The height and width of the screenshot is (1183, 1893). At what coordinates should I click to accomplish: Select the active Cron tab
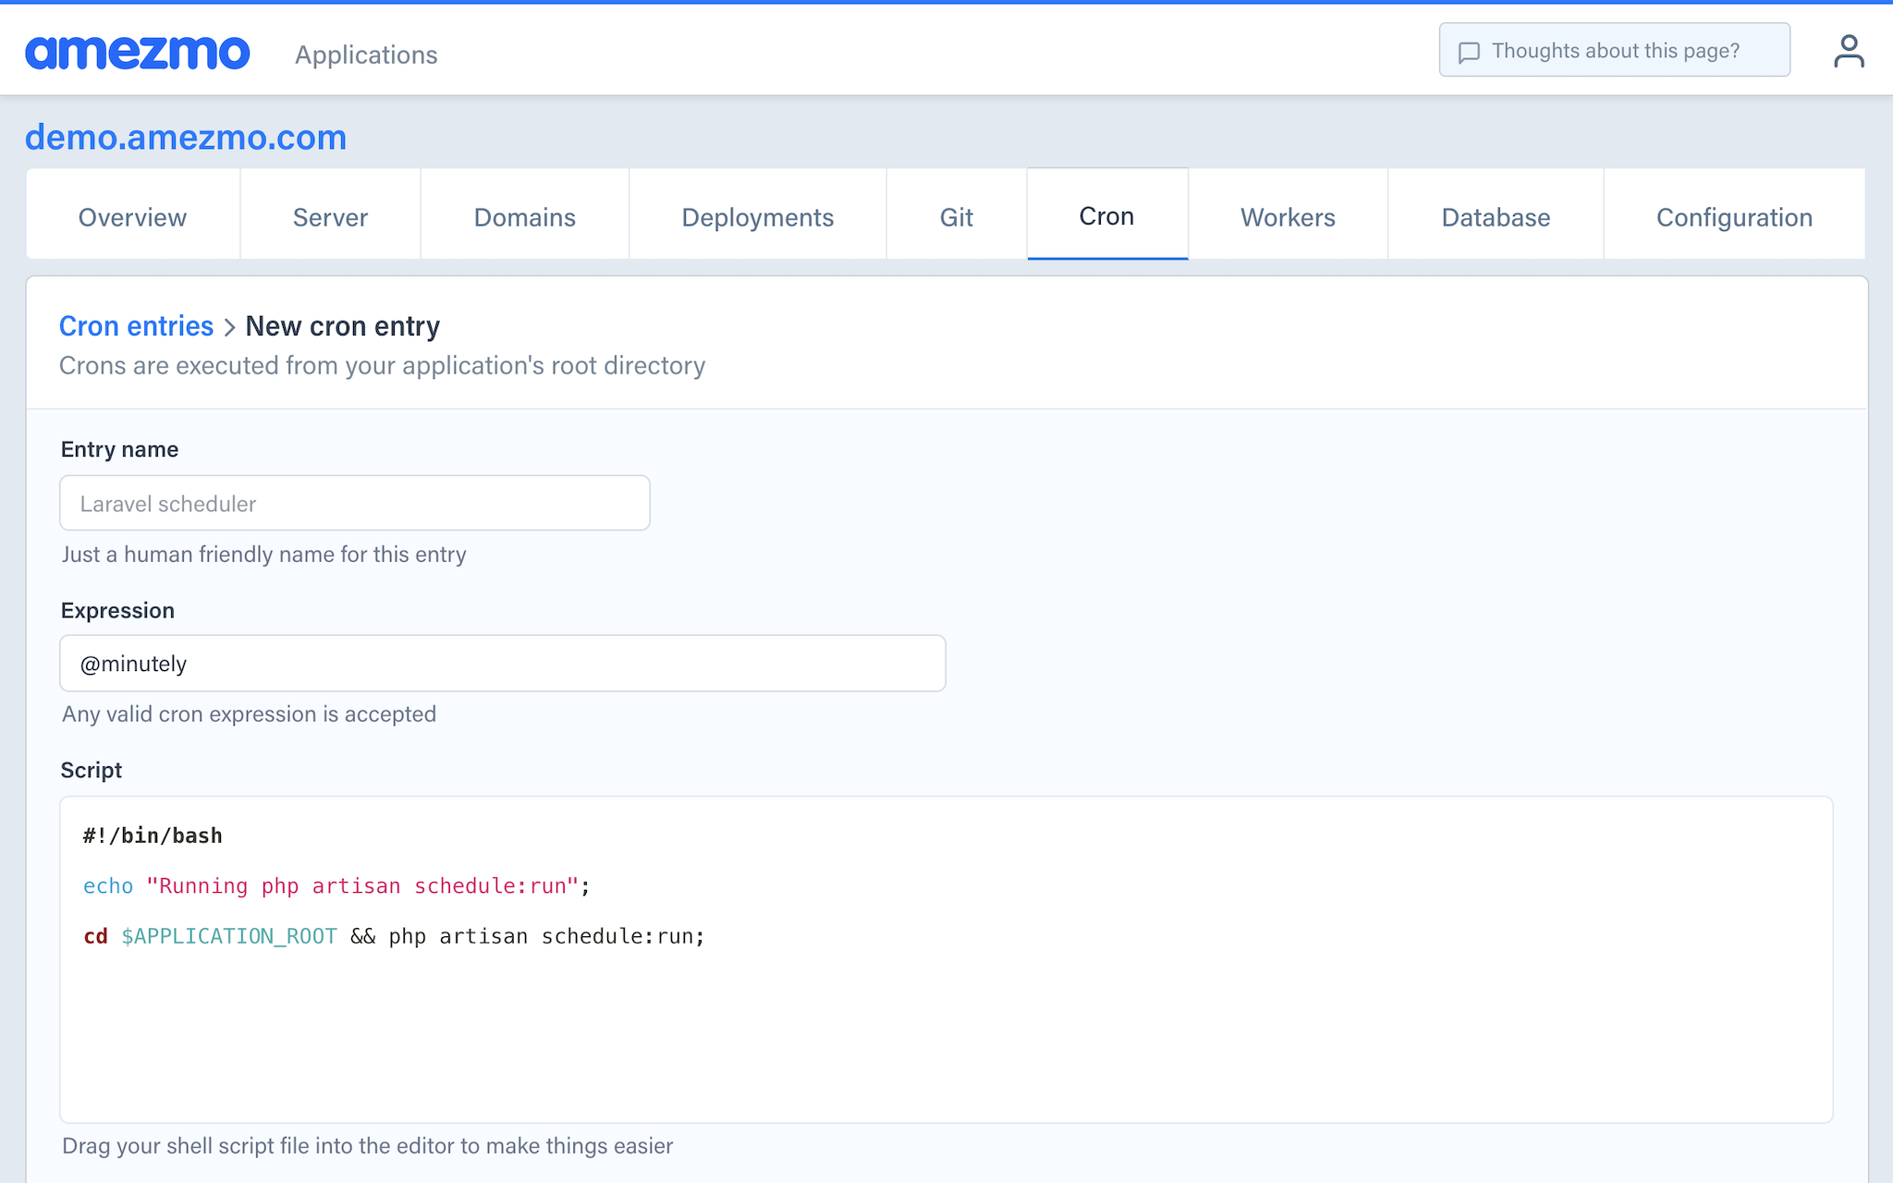coord(1106,216)
